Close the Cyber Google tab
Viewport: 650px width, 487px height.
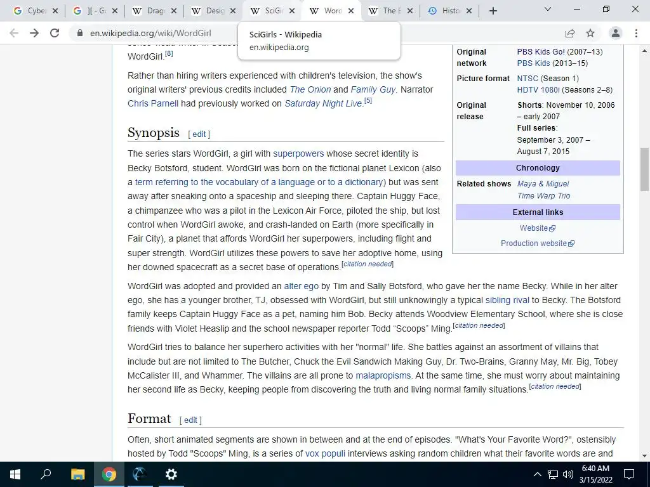[x=55, y=11]
